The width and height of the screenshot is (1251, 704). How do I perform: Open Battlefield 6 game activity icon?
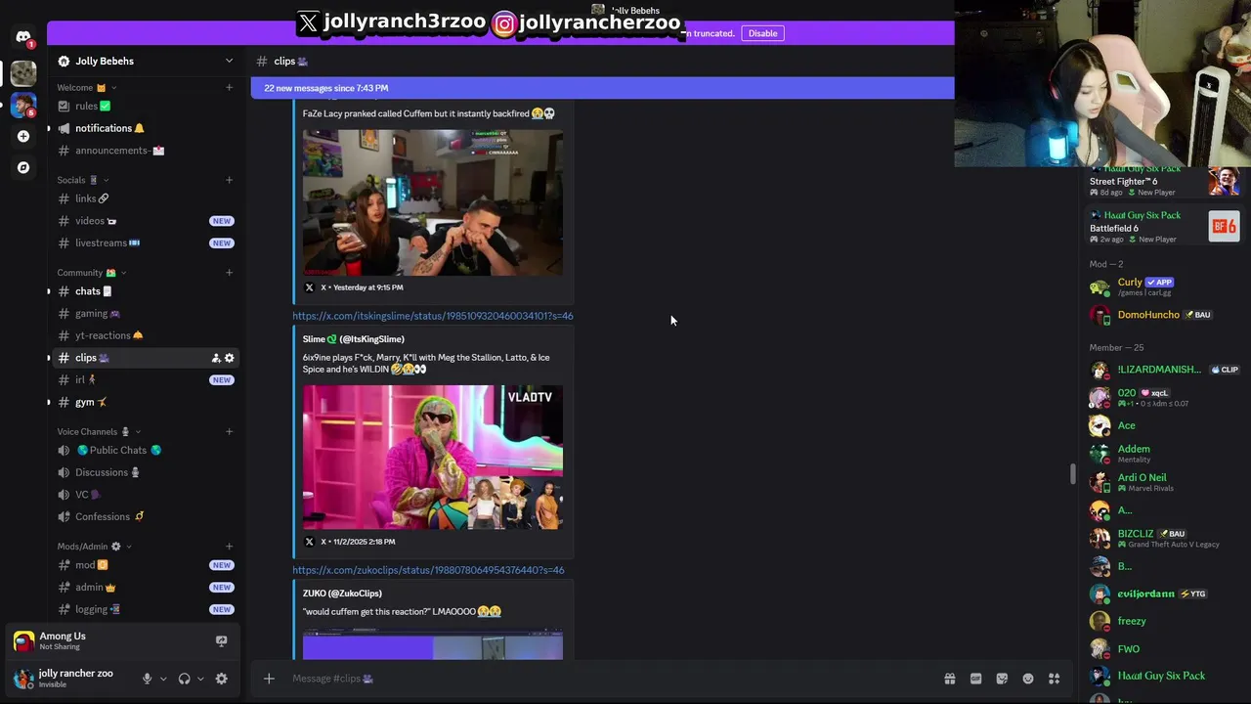(1224, 227)
